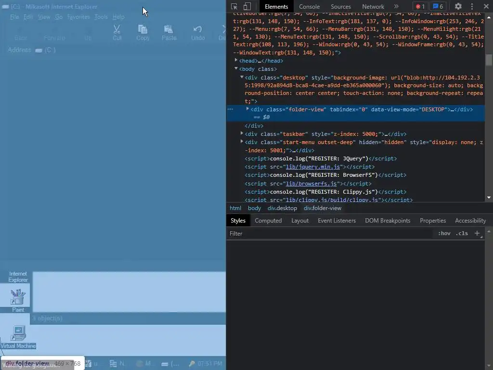Open the Properties pane tab
Viewport: 493px width, 370px height.
click(433, 221)
